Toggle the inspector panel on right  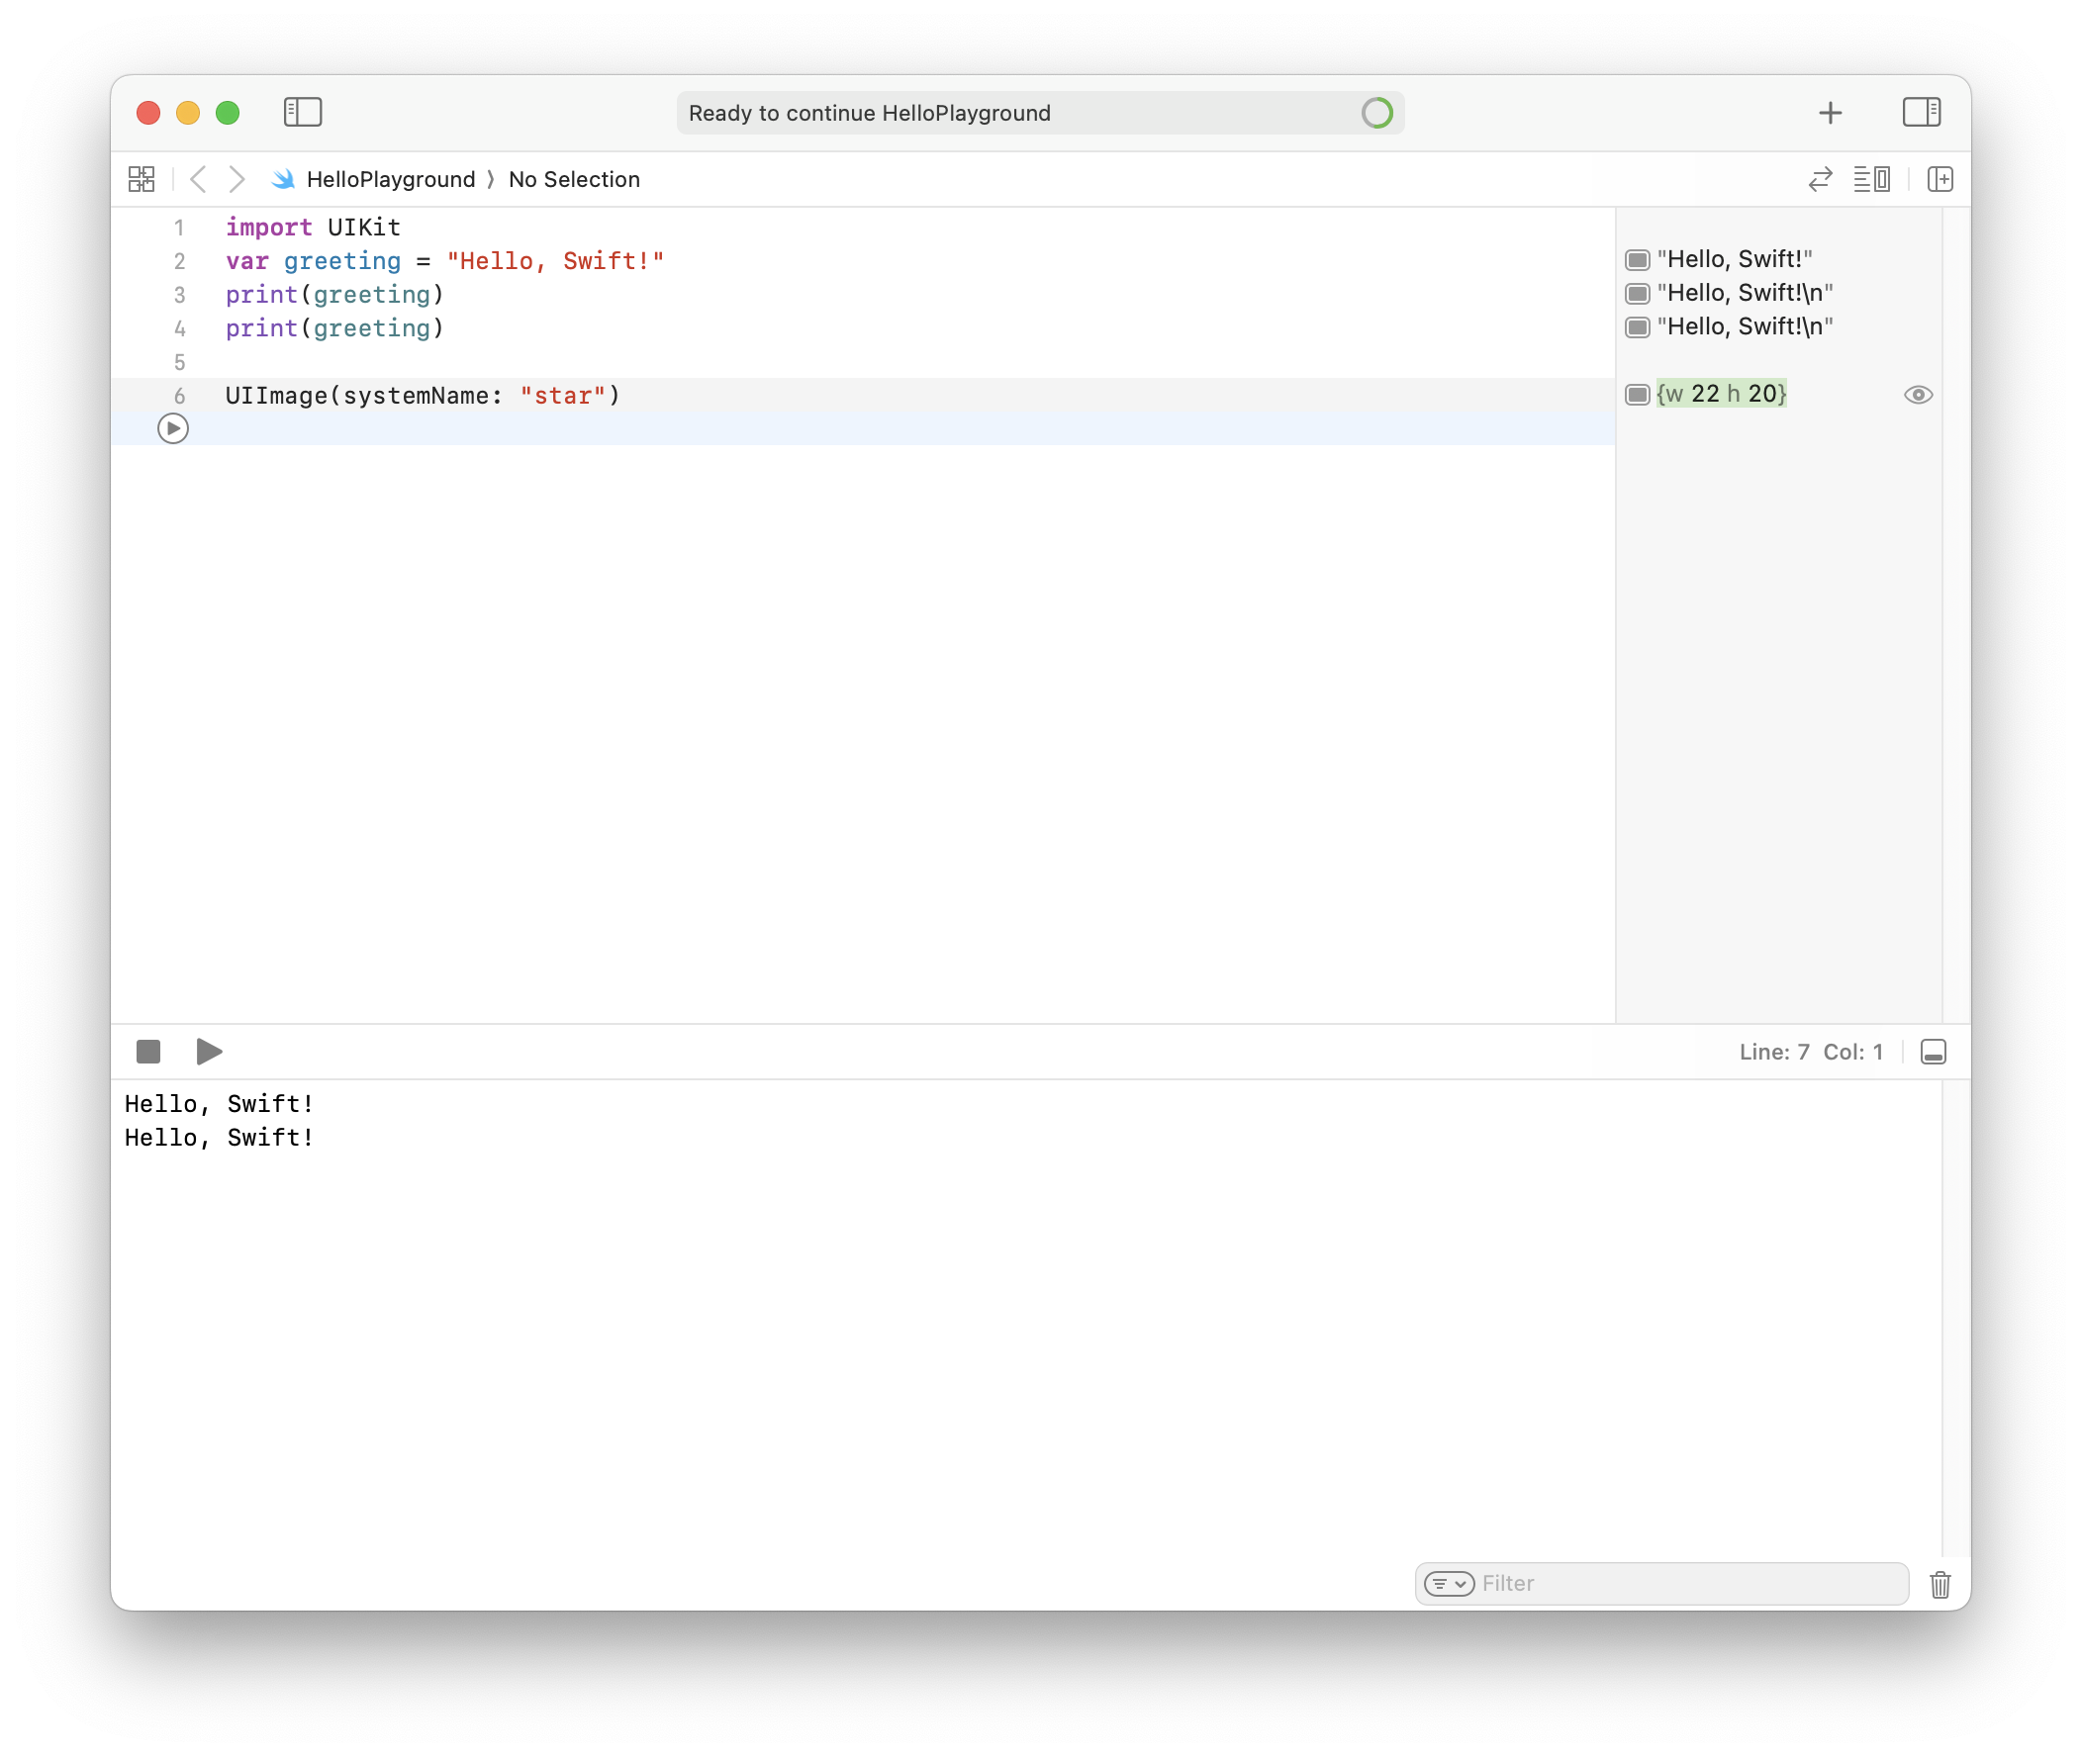(1921, 112)
